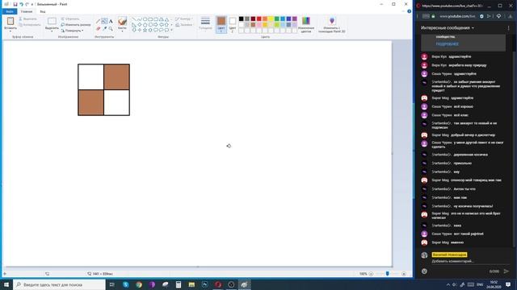Select the Text tool (letter A)

coord(111,22)
